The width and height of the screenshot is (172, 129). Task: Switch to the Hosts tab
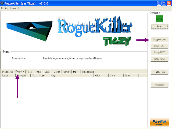pyautogui.click(x=29, y=72)
